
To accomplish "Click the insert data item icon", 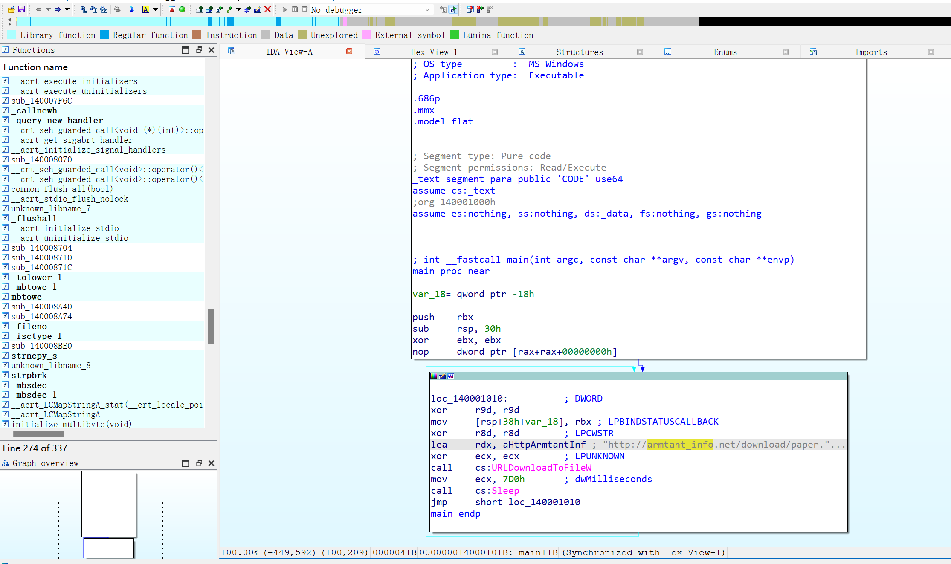I will click(209, 9).
